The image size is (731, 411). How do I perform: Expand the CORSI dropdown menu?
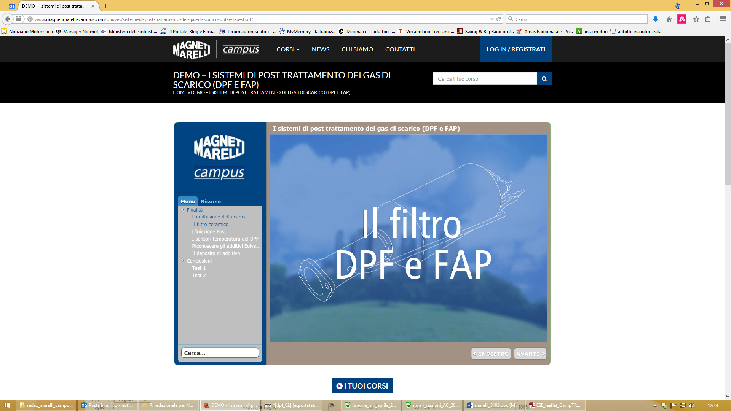[x=288, y=49]
